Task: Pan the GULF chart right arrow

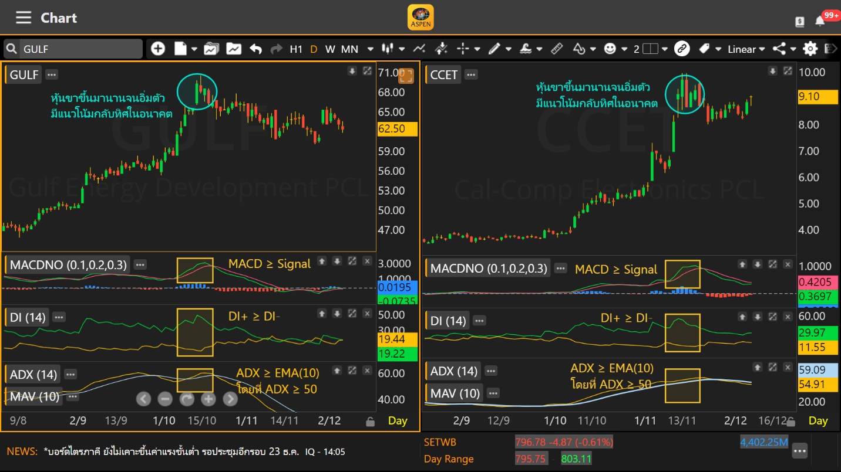Action: [230, 399]
